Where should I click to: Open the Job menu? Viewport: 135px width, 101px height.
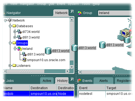click(52, 4)
